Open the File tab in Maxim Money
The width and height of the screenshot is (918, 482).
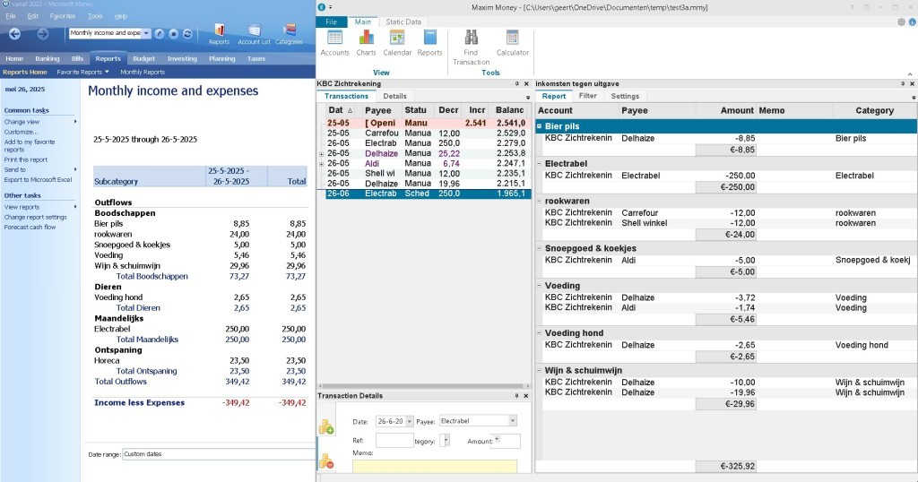click(x=332, y=22)
